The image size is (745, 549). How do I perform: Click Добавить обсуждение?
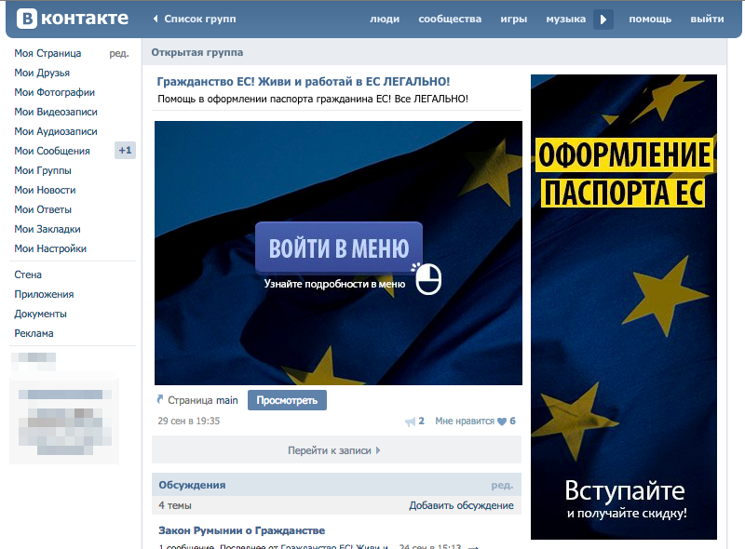point(461,505)
